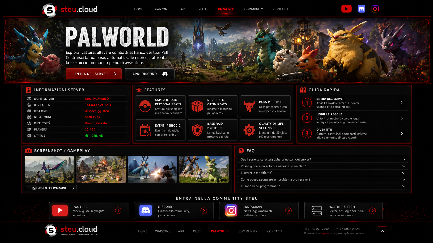Click the Hosting & Tech server icon
Screen dimensions: 433x243
[x=316, y=210]
